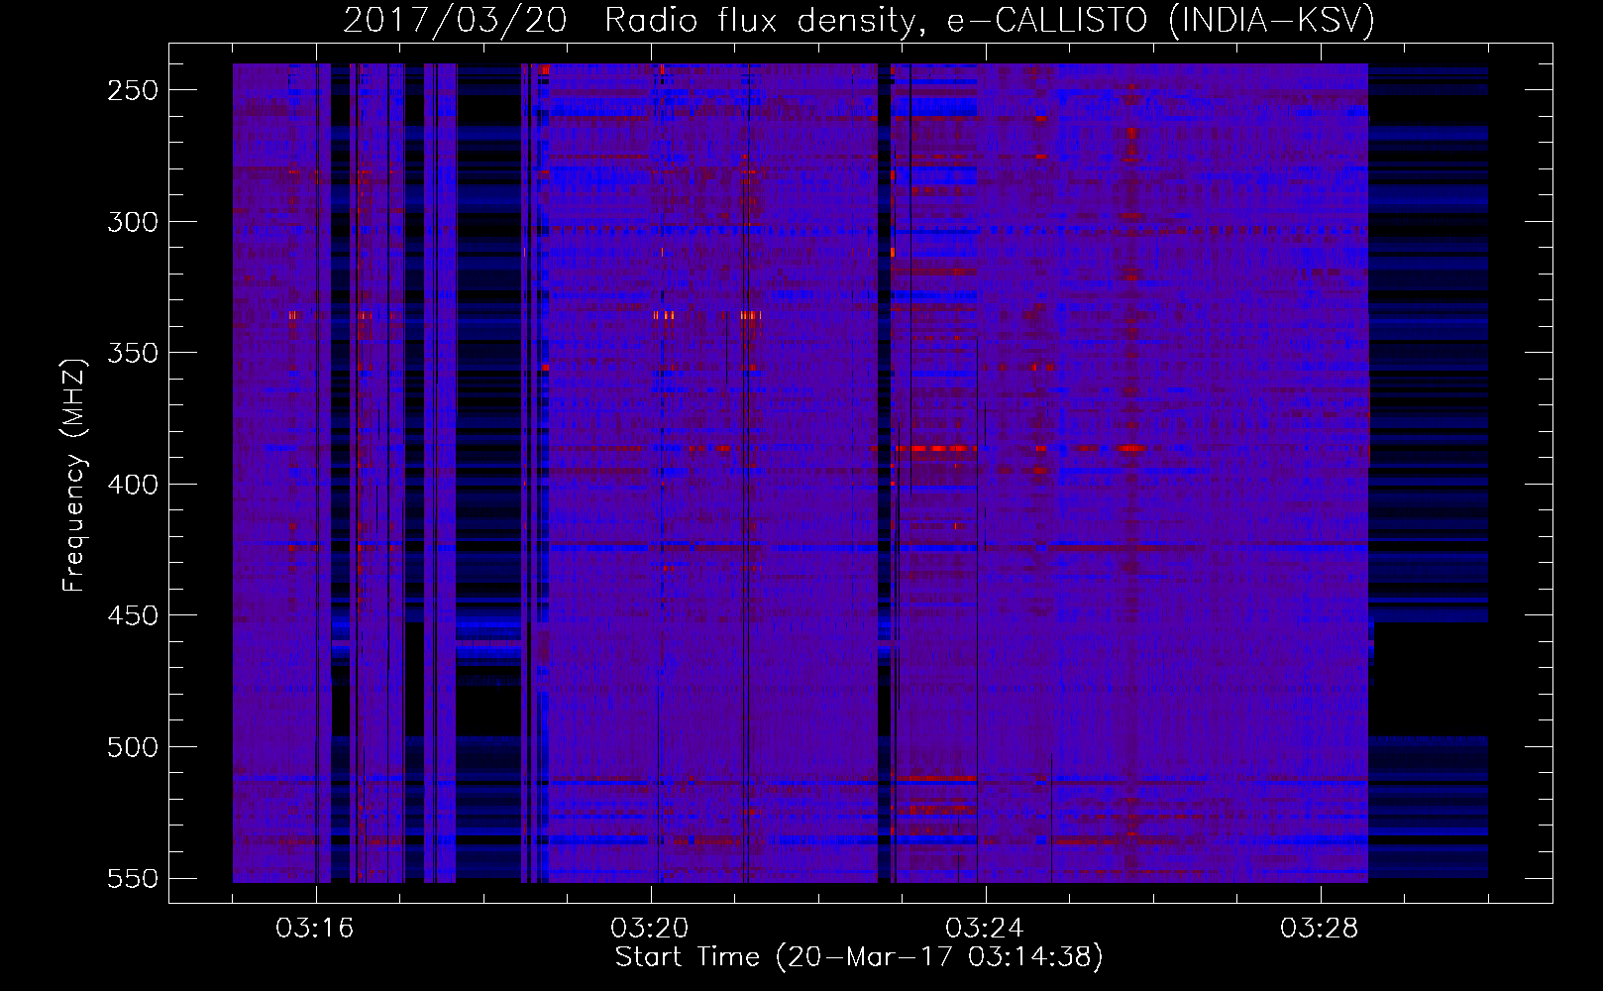Click the date '2017/03/20' in the title
The height and width of the screenshot is (991, 1603).
[x=456, y=21]
